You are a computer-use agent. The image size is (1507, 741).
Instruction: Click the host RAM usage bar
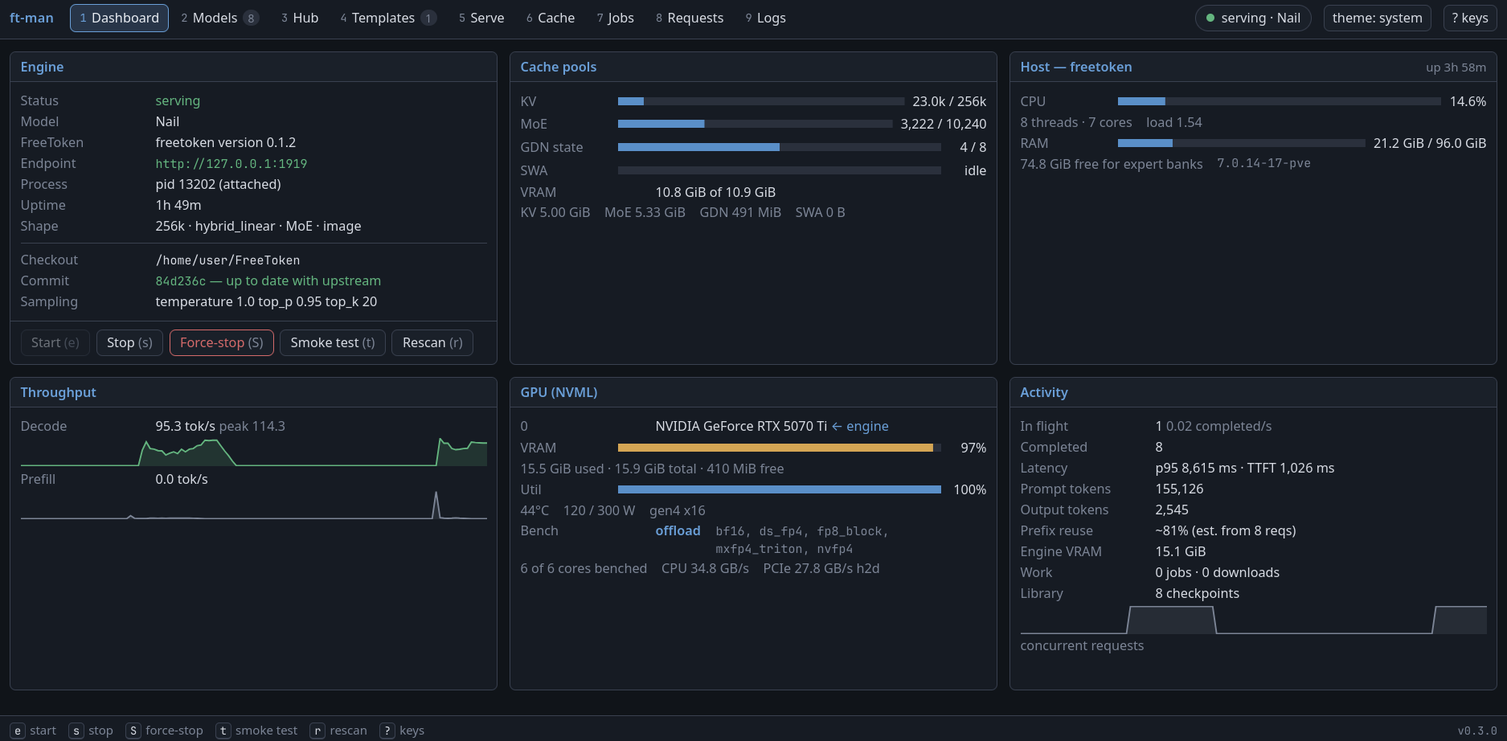pos(1241,143)
